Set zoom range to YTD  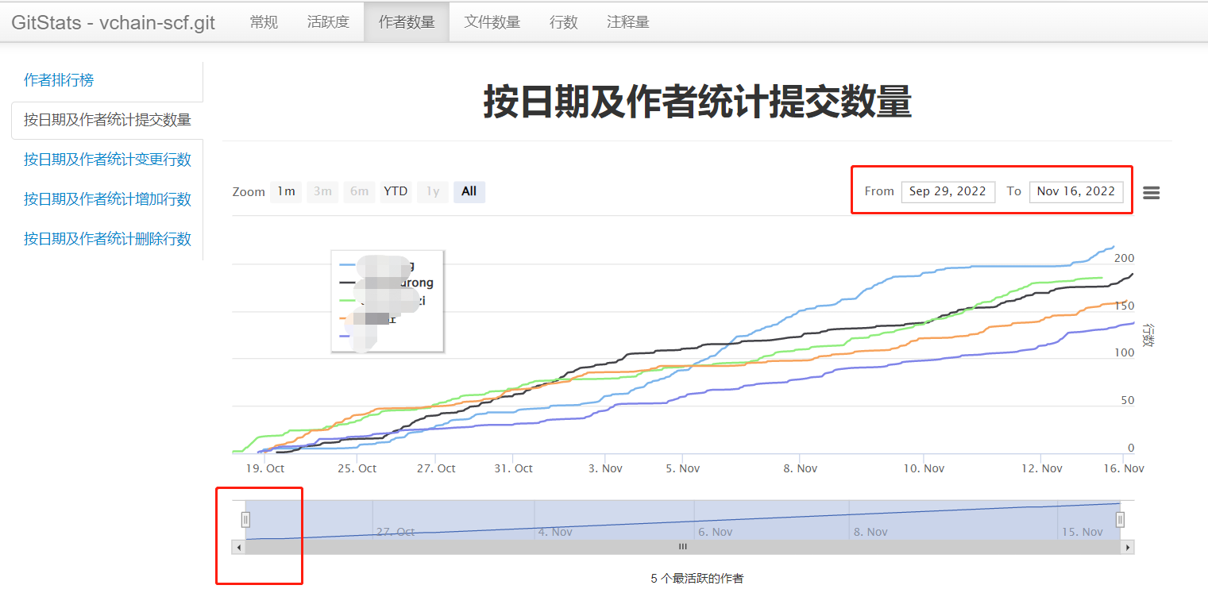[396, 191]
